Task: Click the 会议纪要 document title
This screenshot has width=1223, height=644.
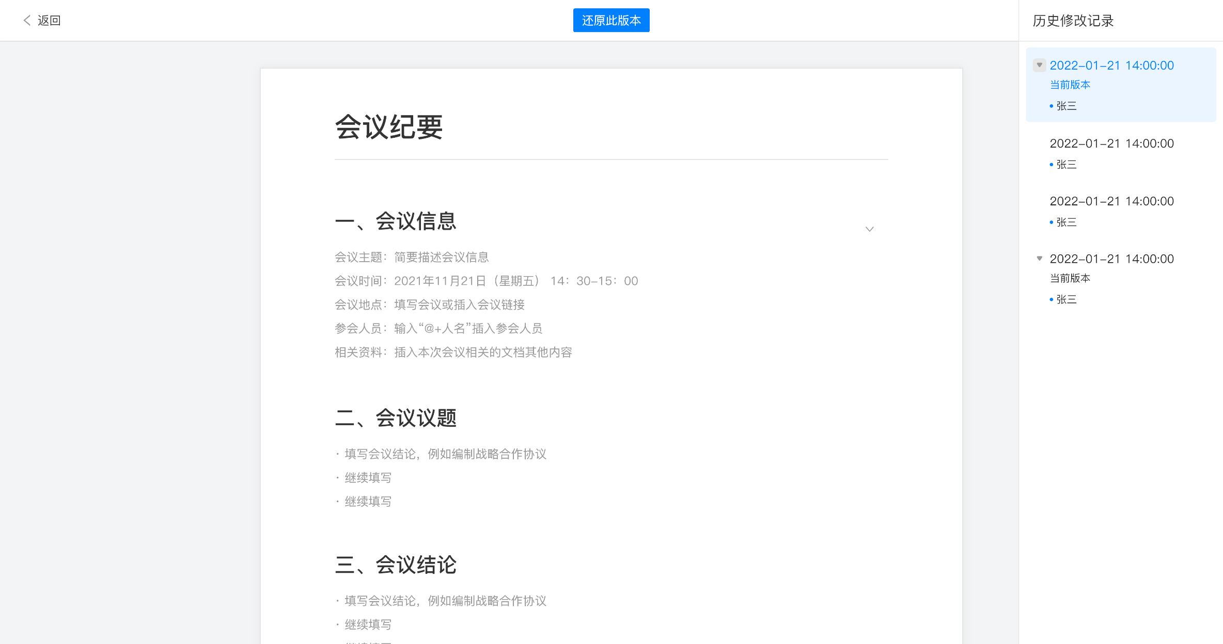Action: (x=389, y=127)
